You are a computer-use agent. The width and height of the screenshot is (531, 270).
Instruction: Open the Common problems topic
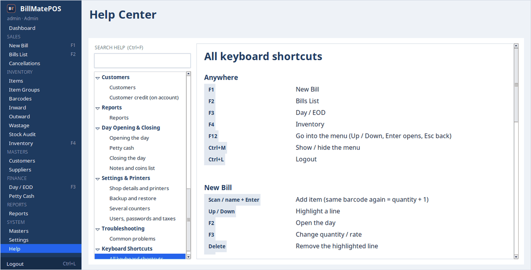[x=132, y=239]
